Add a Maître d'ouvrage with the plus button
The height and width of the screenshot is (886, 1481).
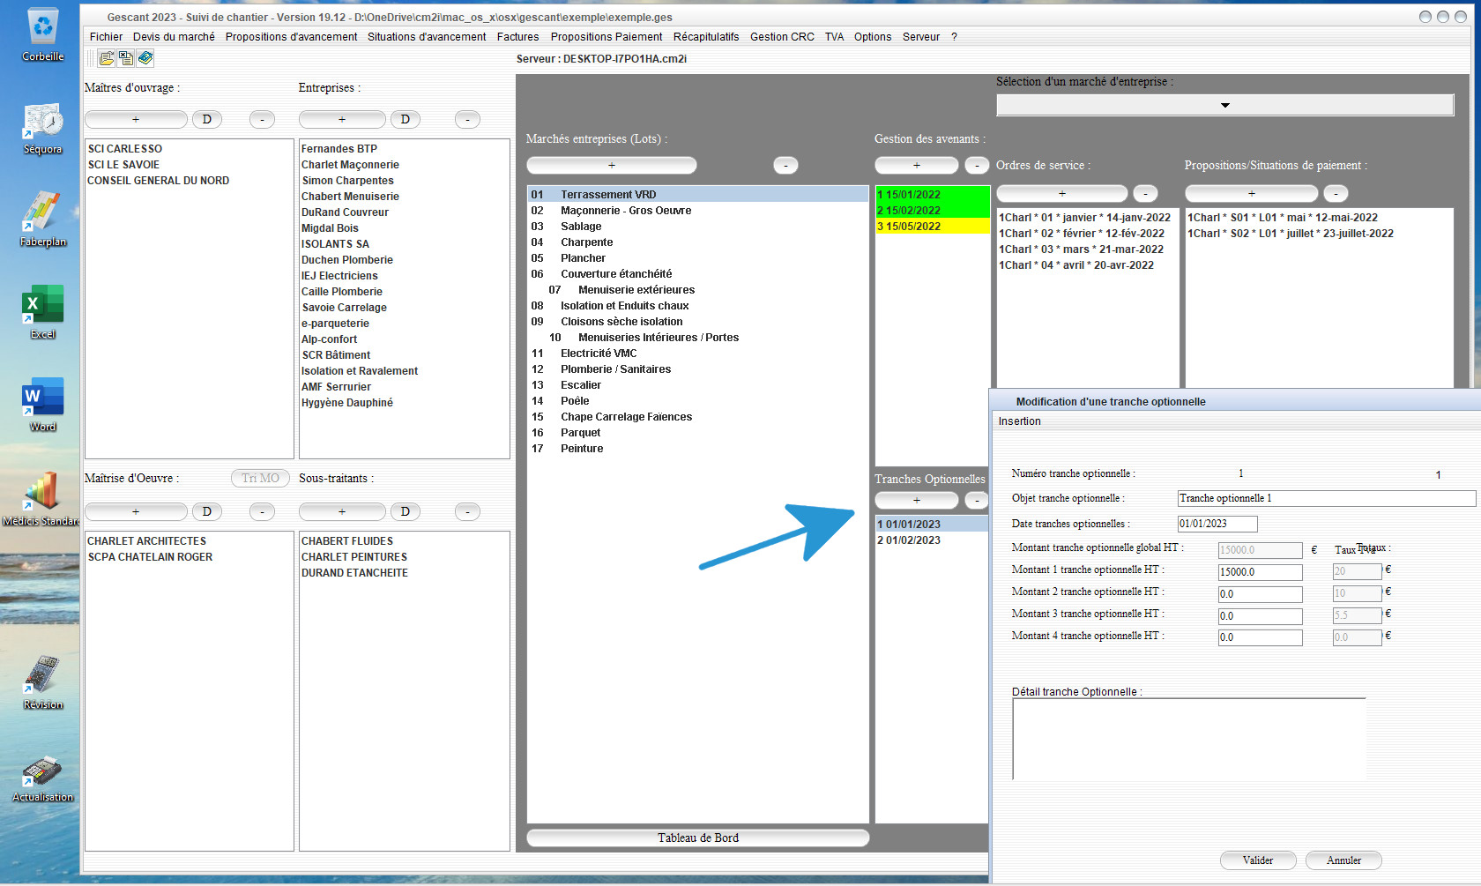[x=136, y=119]
